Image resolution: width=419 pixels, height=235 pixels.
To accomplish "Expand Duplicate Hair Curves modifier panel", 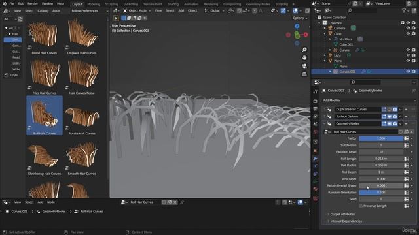I will click(x=325, y=110).
